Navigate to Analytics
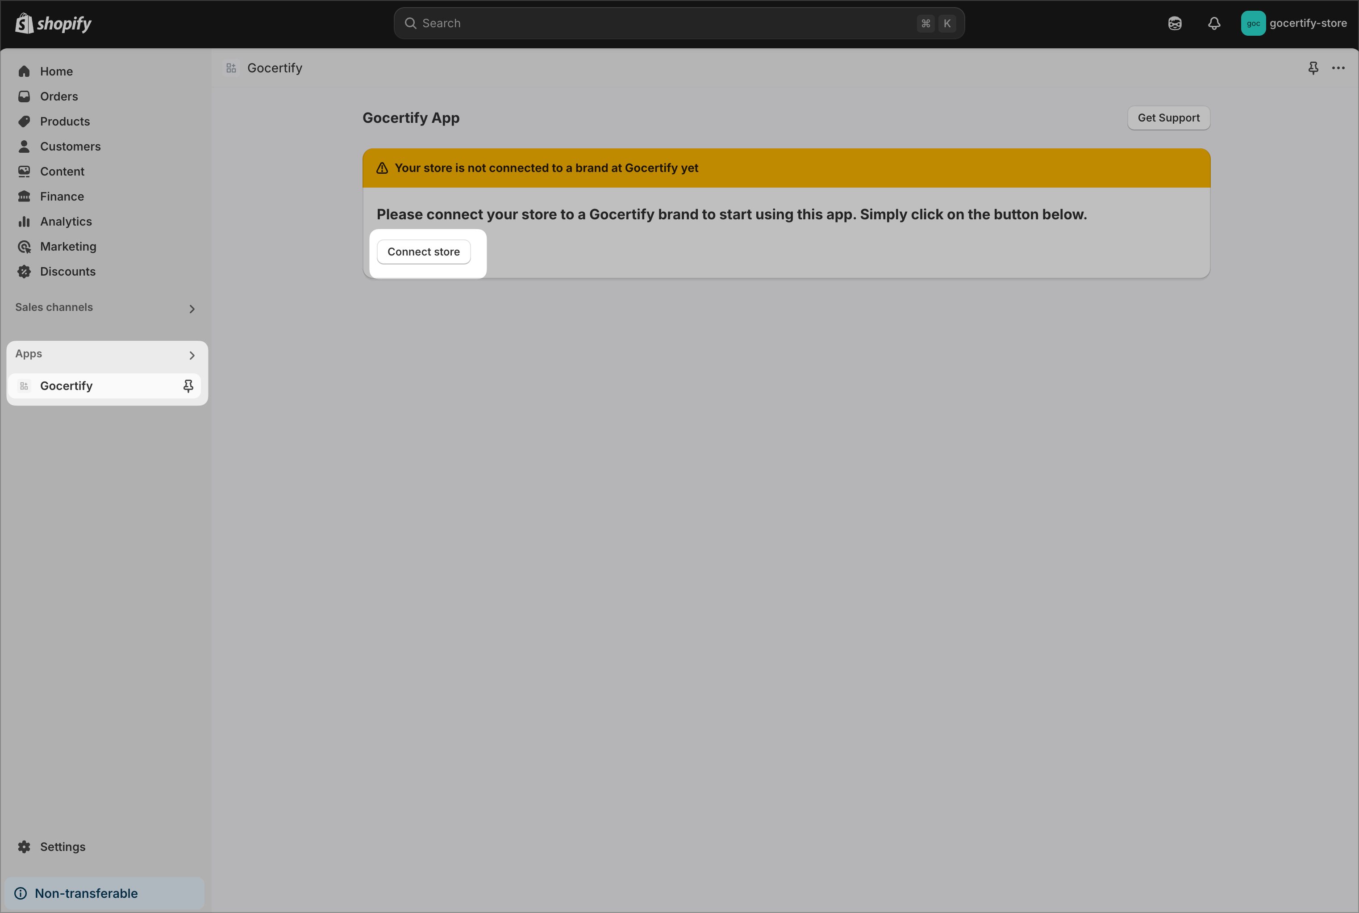This screenshot has width=1359, height=913. pos(66,222)
